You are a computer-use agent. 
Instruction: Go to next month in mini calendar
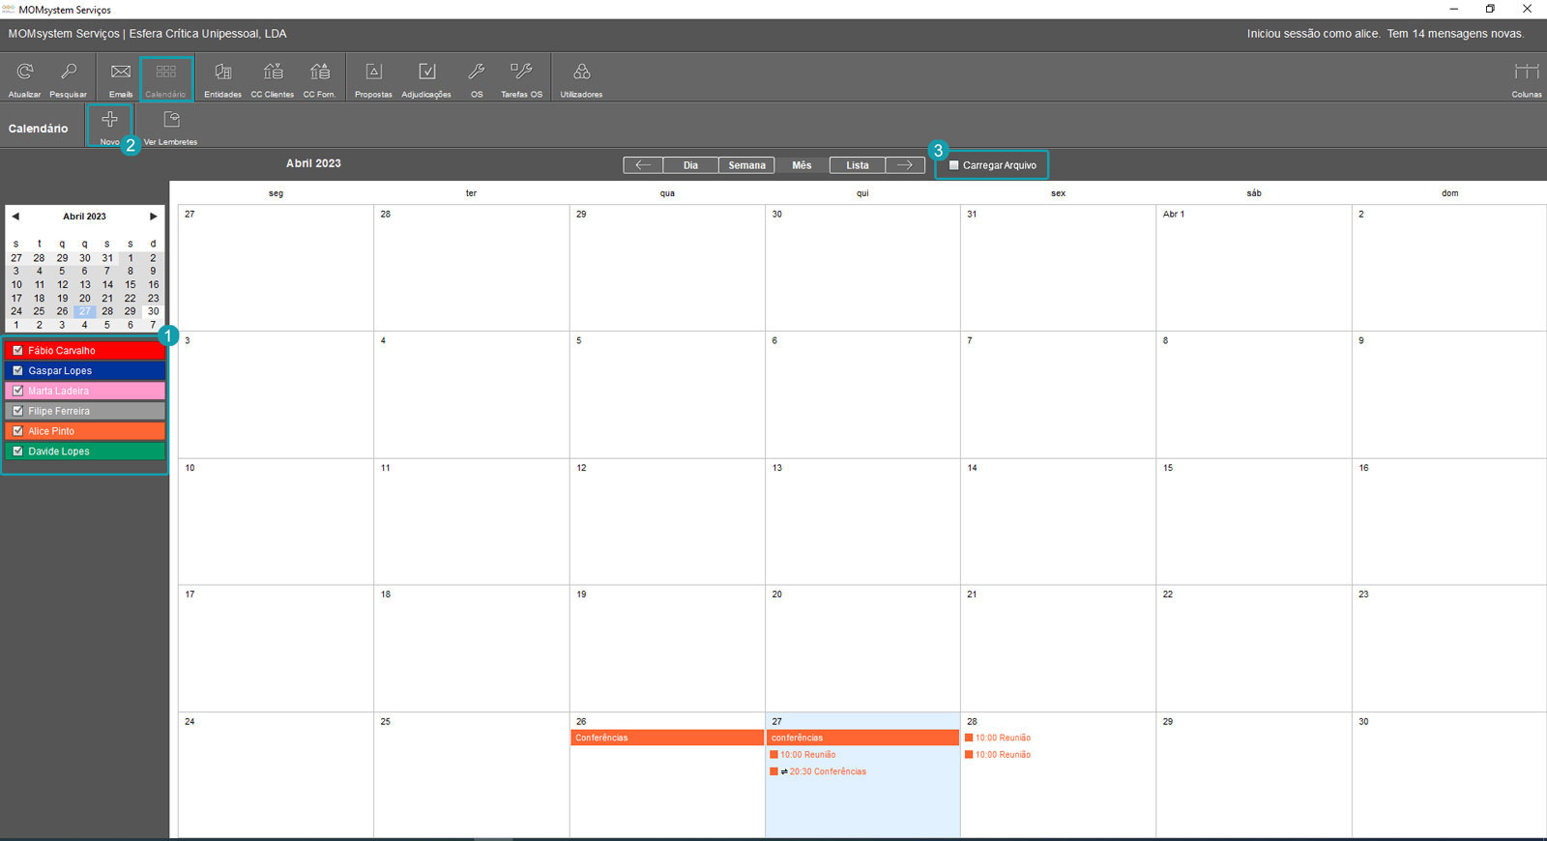[153, 217]
